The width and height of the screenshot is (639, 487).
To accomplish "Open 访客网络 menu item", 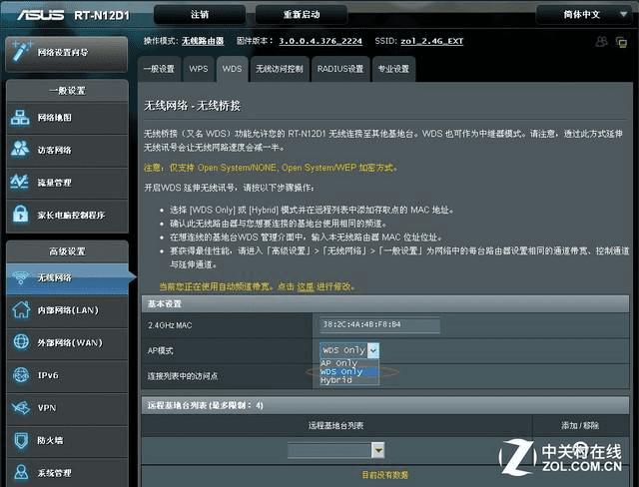I will (67, 151).
